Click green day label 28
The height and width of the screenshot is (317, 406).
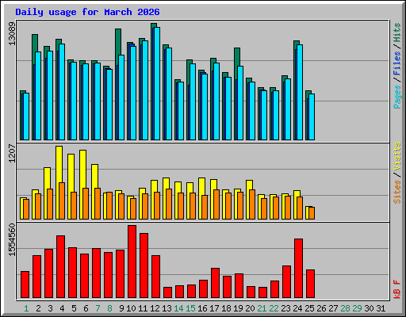click(x=345, y=308)
